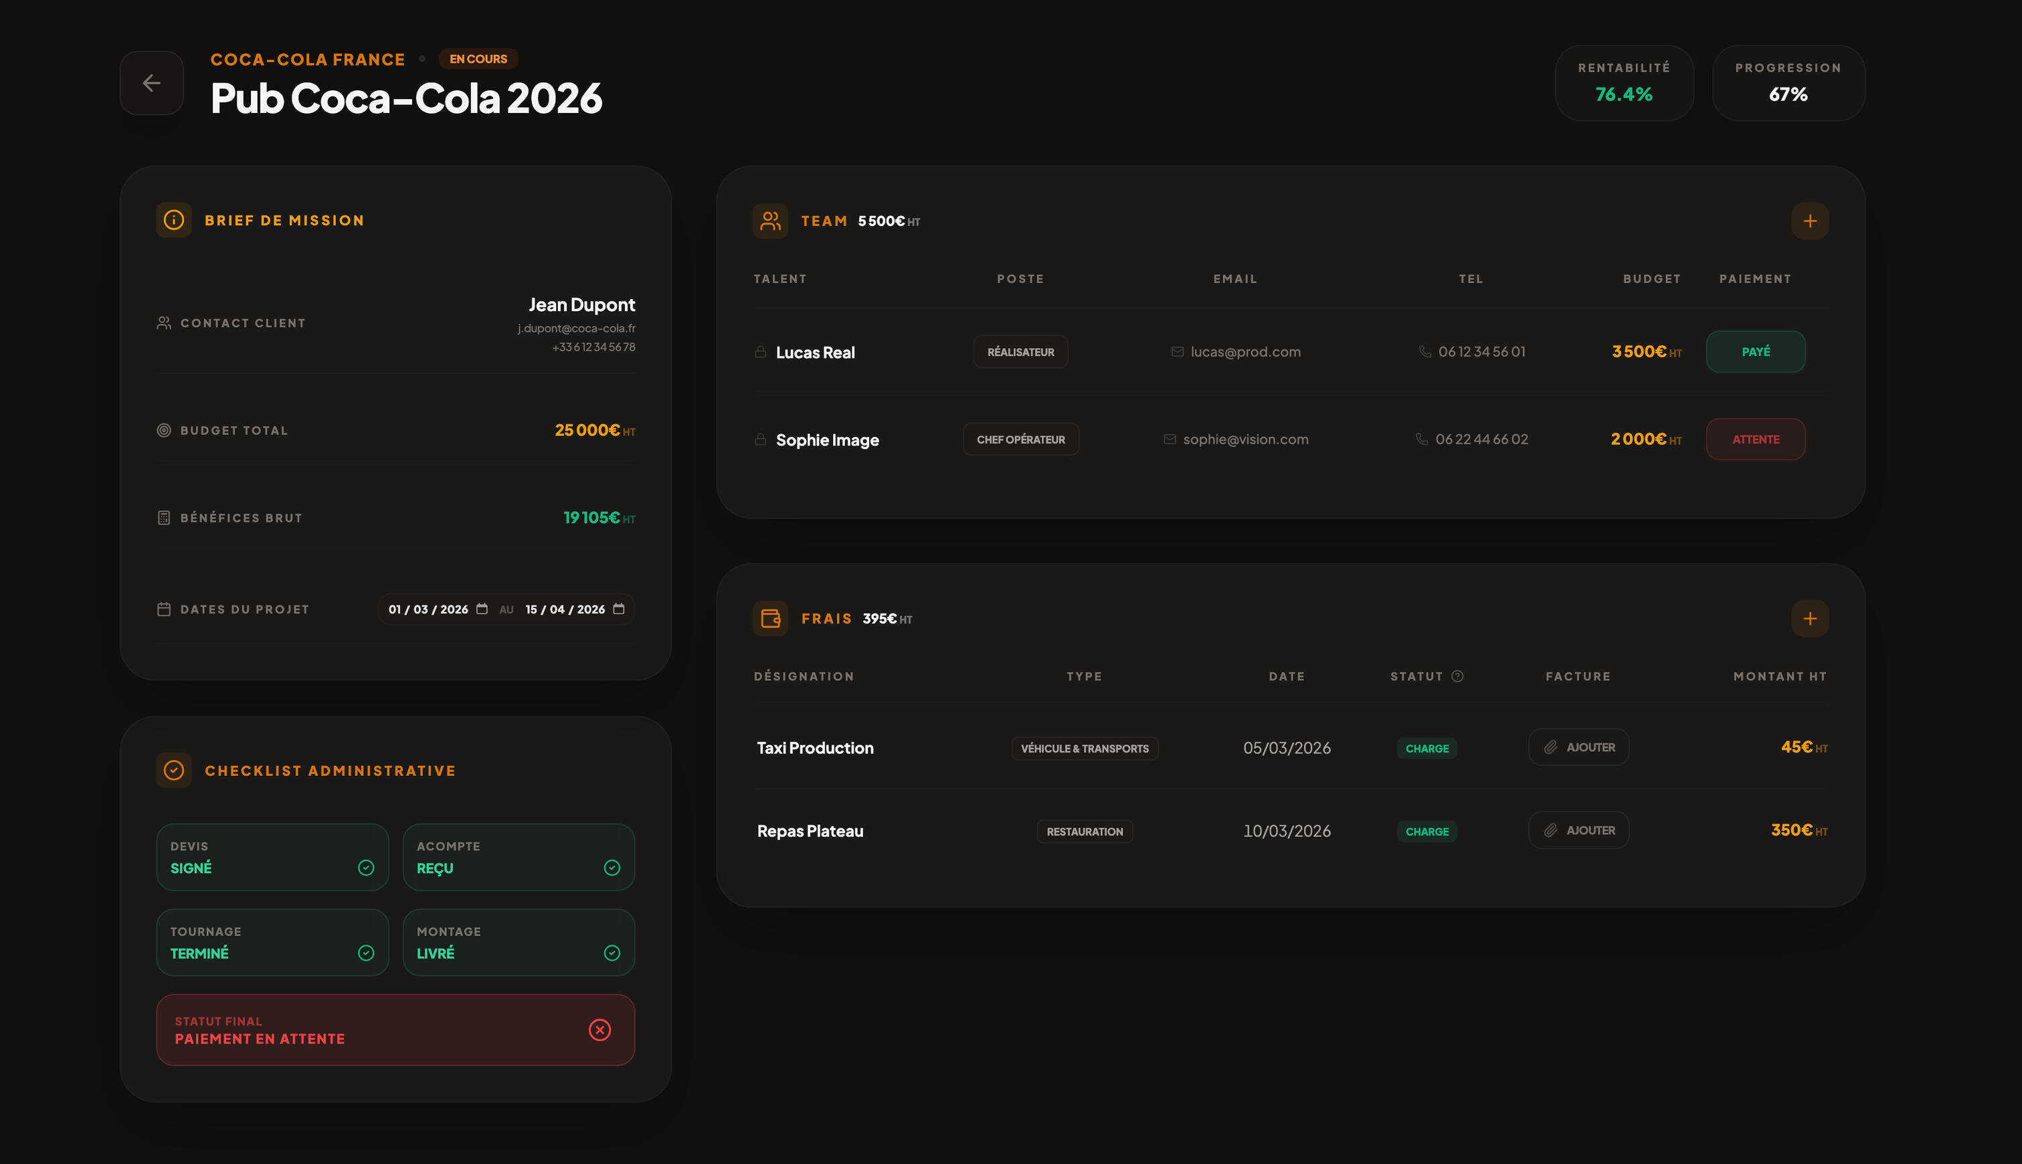Open the Payé payment status for Lucas
Viewport: 2022px width, 1164px height.
tap(1755, 352)
